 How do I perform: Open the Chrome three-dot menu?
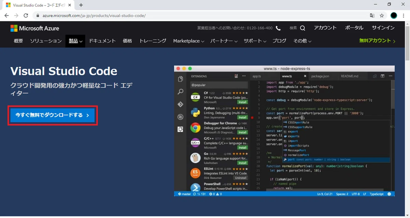(404, 16)
